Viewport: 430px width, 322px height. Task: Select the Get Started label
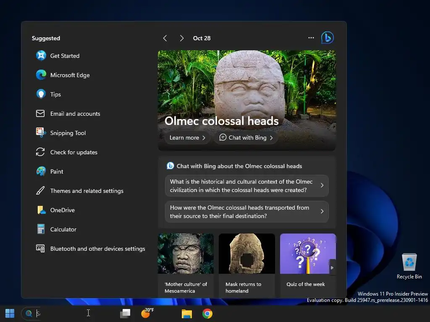point(65,56)
